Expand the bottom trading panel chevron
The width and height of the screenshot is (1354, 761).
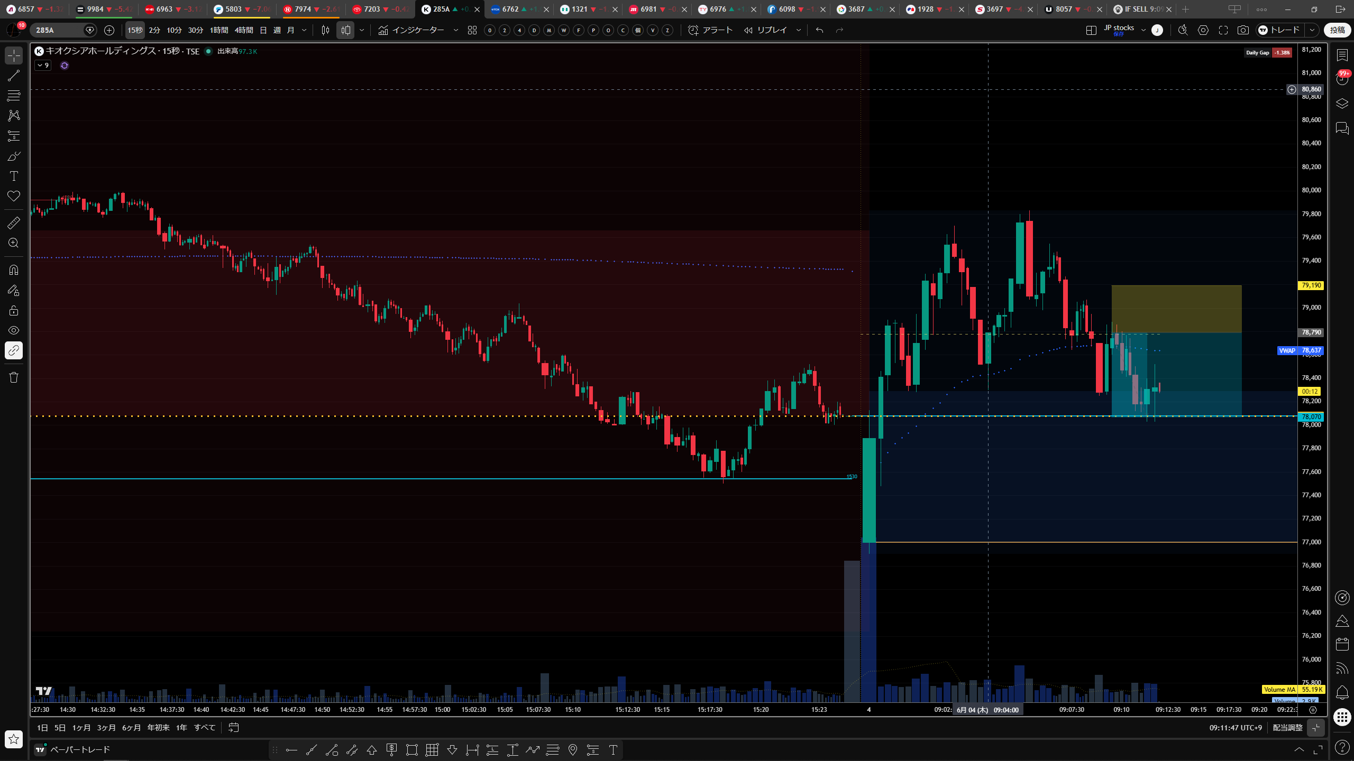(1299, 749)
